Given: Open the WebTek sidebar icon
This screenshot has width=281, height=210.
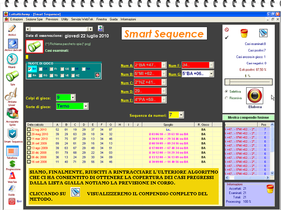Looking at the screenshot, I should [x=12, y=176].
